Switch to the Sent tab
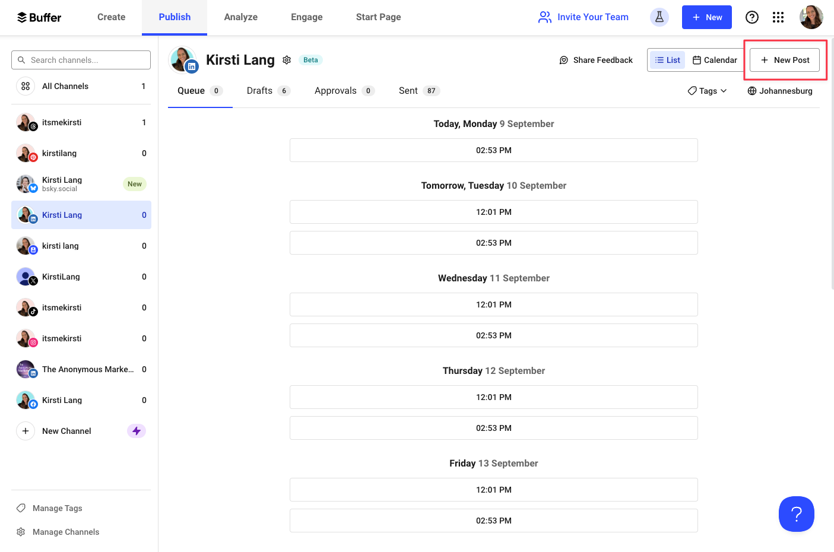Image resolution: width=834 pixels, height=552 pixels. [419, 91]
